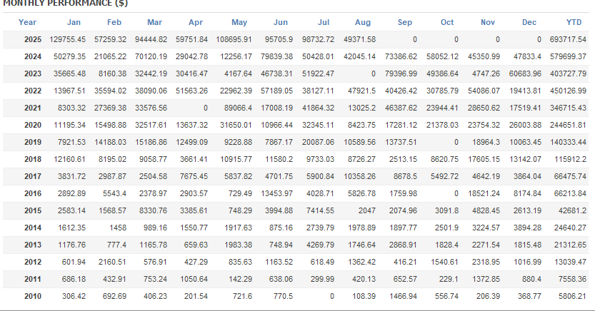
Task: Click the Mar column header
Action: coord(154,22)
